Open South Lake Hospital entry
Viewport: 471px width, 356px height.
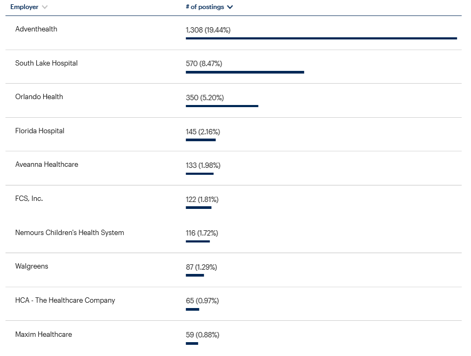(x=46, y=63)
